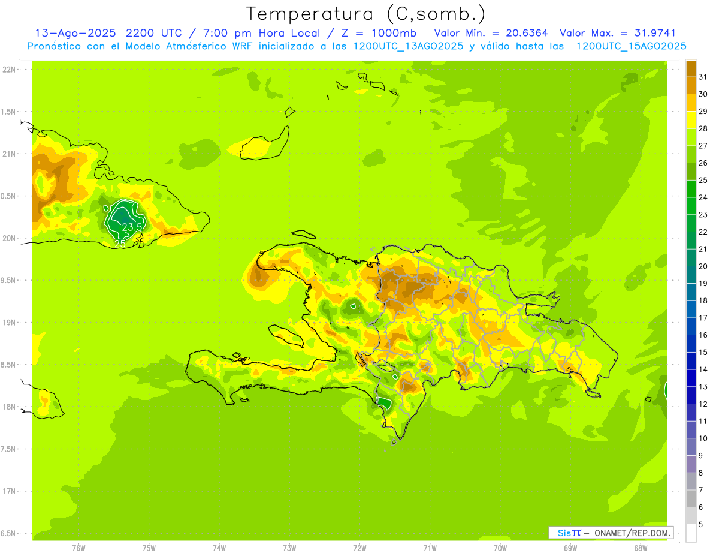Click the title "Temperatura (C,somb.)"

(x=366, y=14)
